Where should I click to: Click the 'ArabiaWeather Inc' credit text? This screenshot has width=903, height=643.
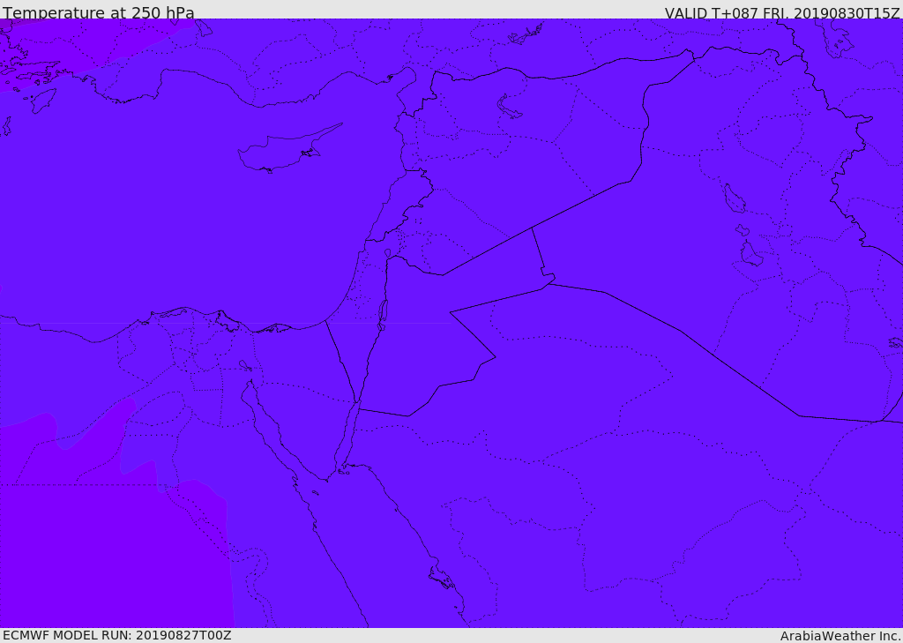click(840, 636)
